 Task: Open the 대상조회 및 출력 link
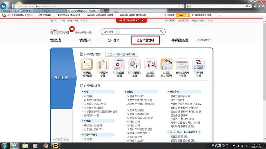[x=93, y=125]
